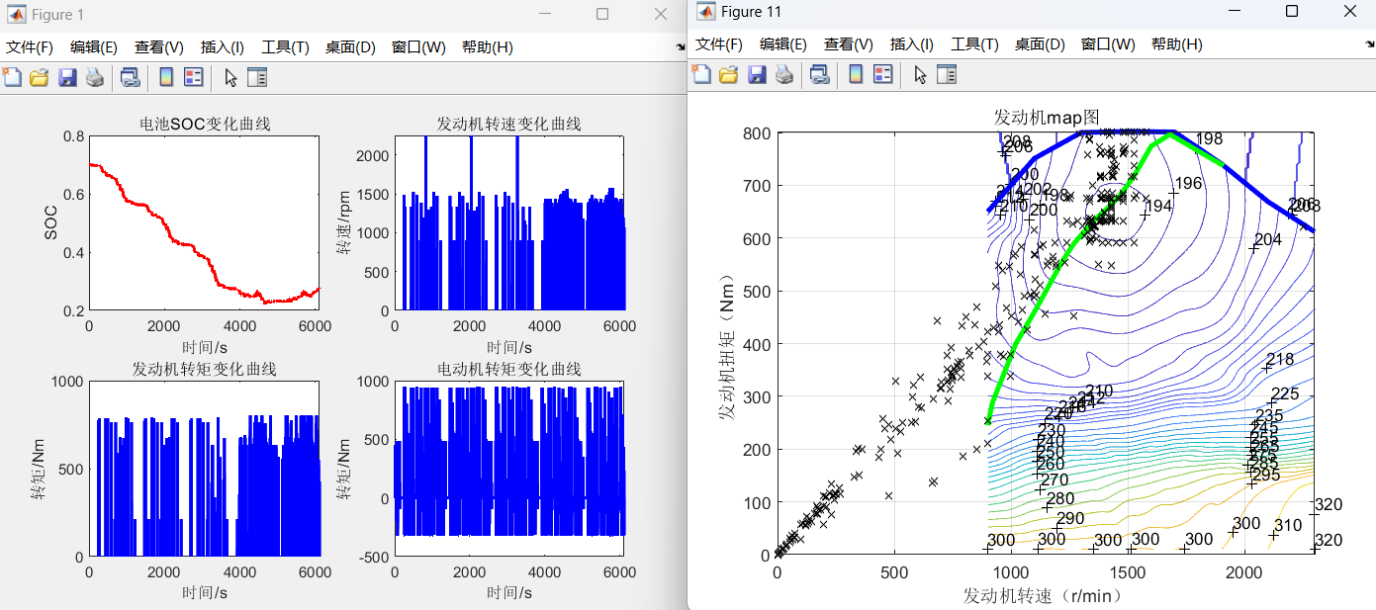The image size is (1376, 610).
Task: Click 帮助(H) in Figure 11 menu bar
Action: 1176,44
